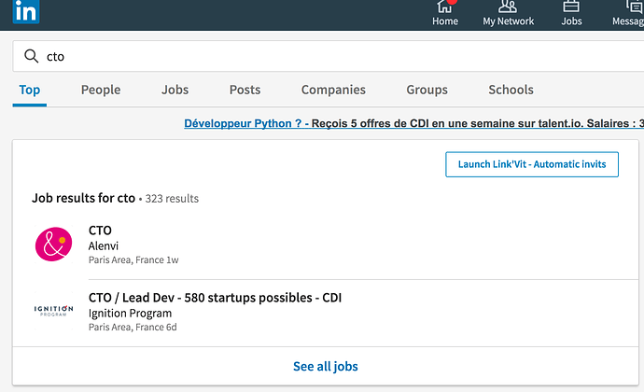Switch to the People tab
The image size is (644, 392).
(x=101, y=90)
